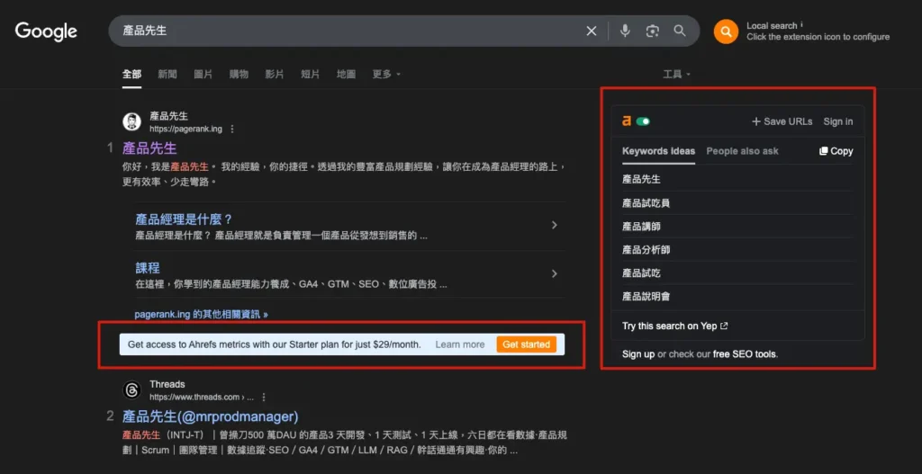Open the 產品先生 result title link
Image resolution: width=922 pixels, height=474 pixels.
click(x=149, y=148)
